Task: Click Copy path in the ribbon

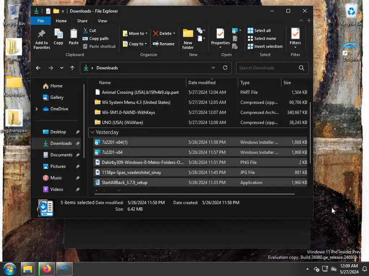Action: click(95, 38)
